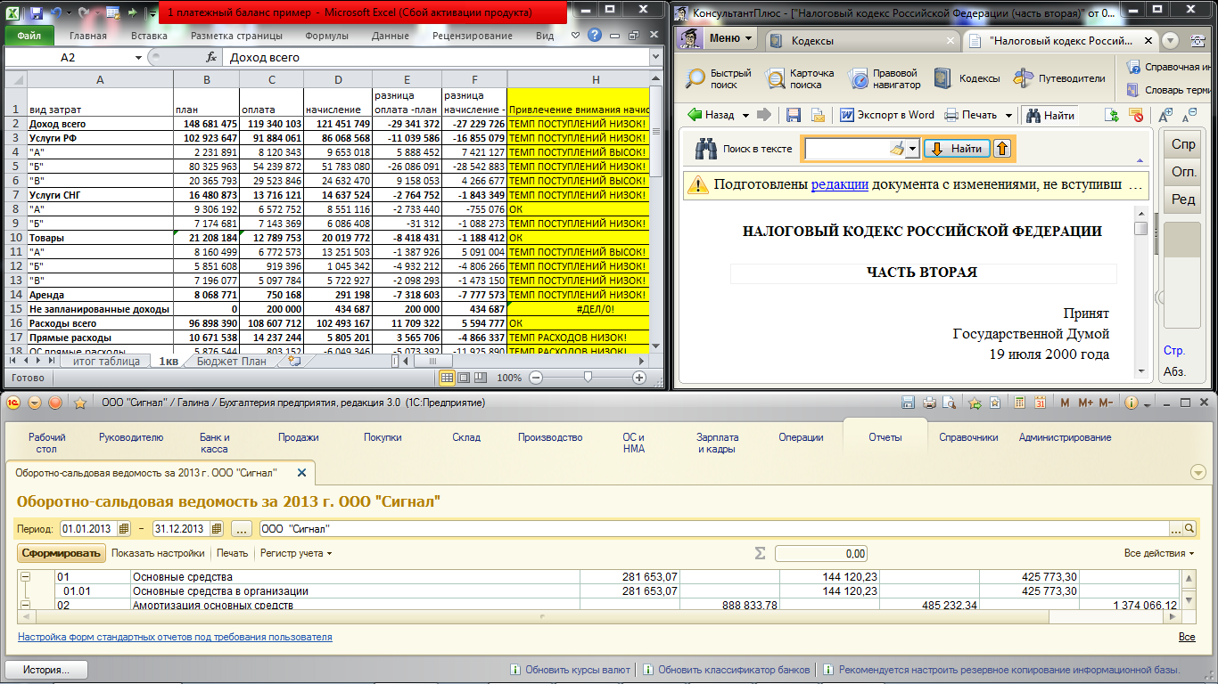Image resolution: width=1218 pixels, height=684 pixels.
Task: Open Правовой навигатор tool
Action: click(x=858, y=78)
